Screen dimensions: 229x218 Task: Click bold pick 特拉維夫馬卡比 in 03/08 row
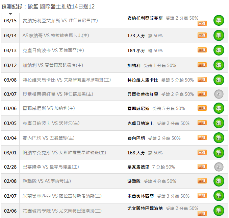coord(143,80)
